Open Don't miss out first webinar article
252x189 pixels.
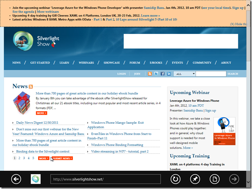point(48,132)
